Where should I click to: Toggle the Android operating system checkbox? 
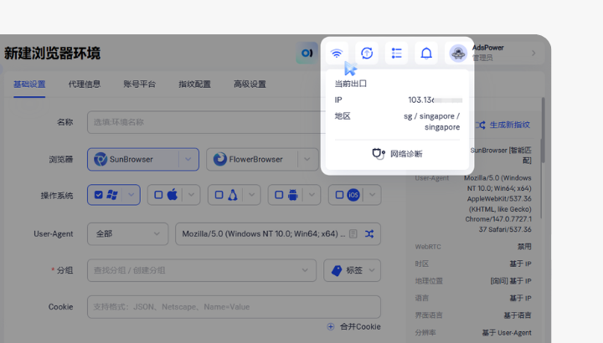(279, 195)
